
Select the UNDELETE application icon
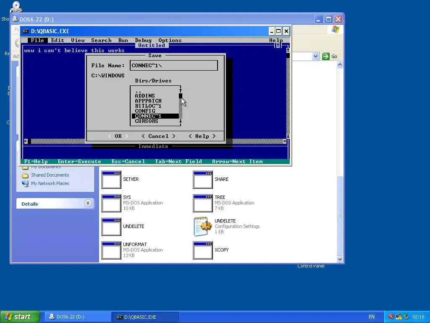tap(111, 227)
